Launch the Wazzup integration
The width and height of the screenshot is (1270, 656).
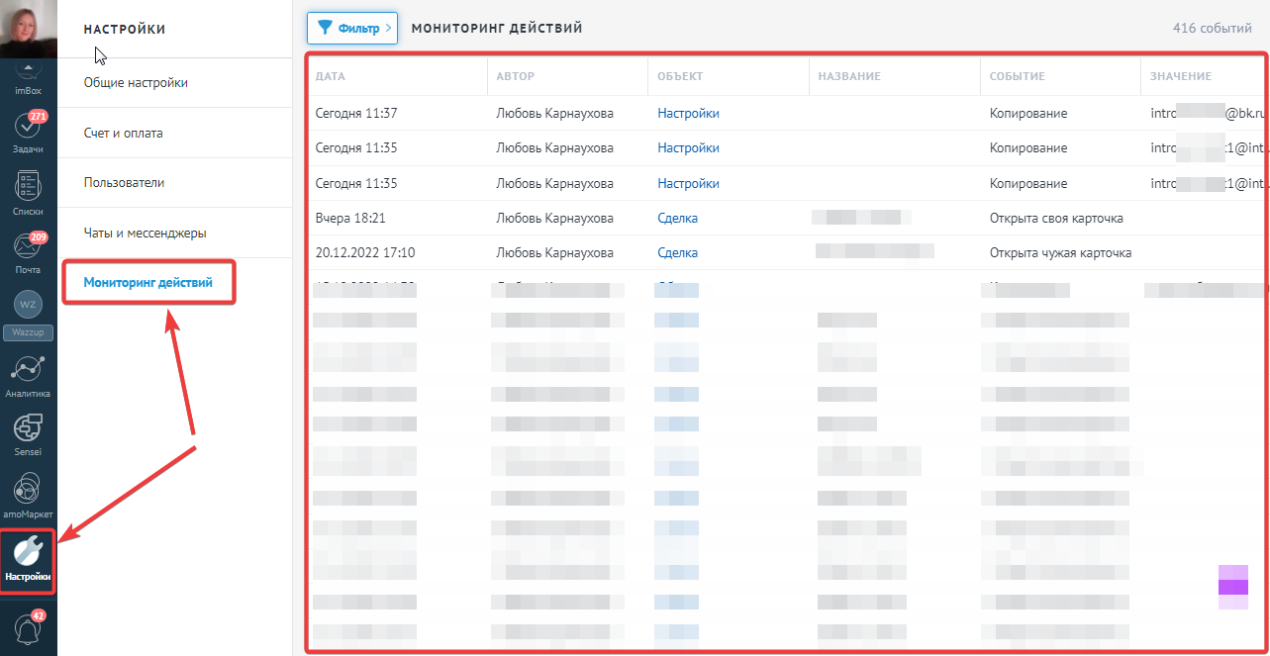pyautogui.click(x=28, y=316)
